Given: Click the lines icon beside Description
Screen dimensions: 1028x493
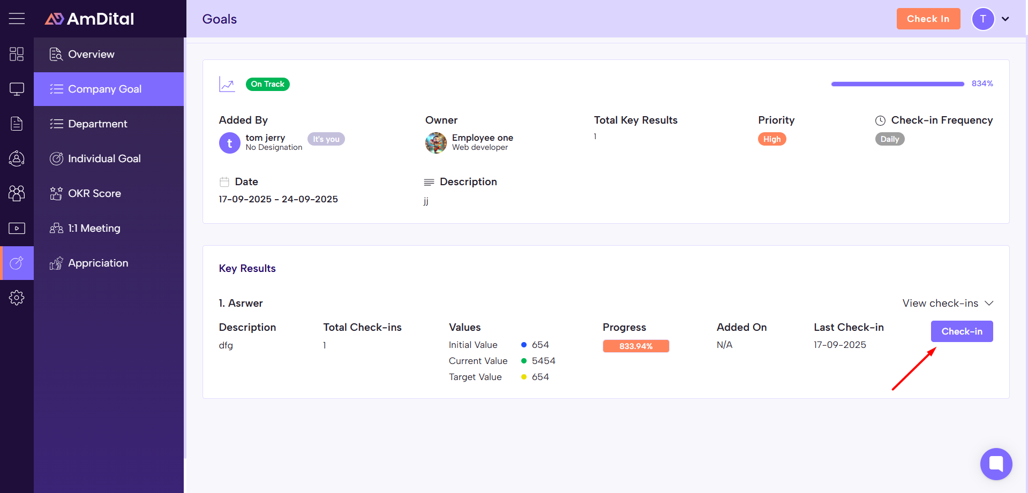Looking at the screenshot, I should pos(429,183).
